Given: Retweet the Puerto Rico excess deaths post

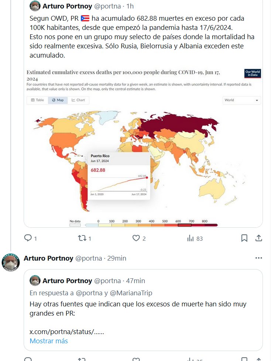Looking at the screenshot, I should point(82,238).
